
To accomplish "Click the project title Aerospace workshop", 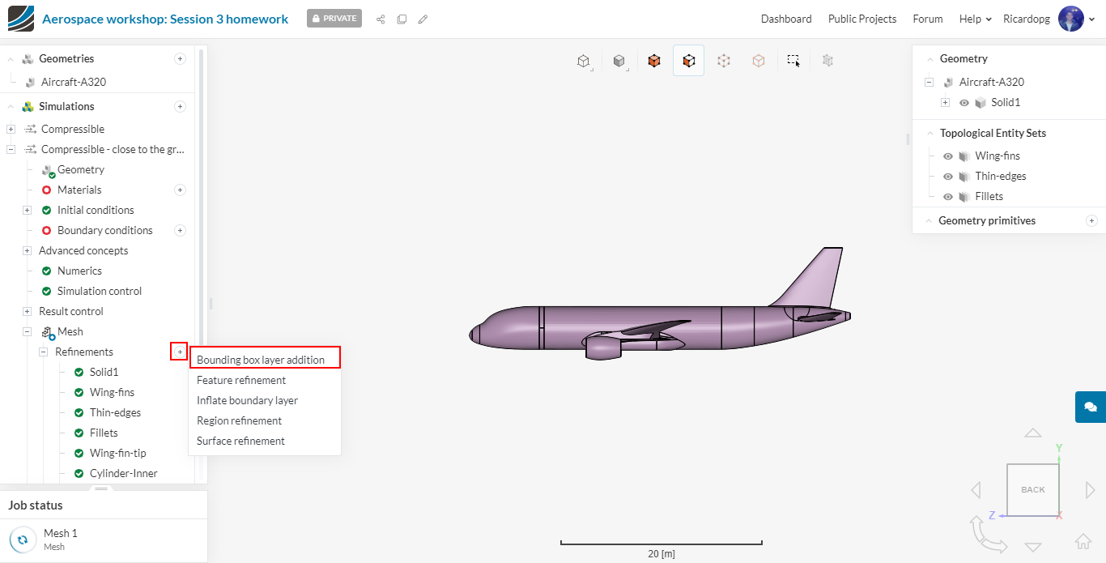I will [x=165, y=19].
